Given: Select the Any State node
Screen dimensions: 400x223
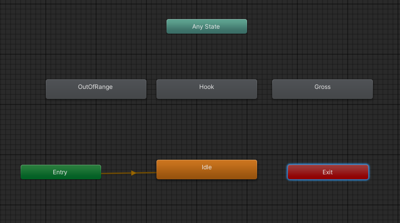Looking at the screenshot, I should pyautogui.click(x=207, y=27).
